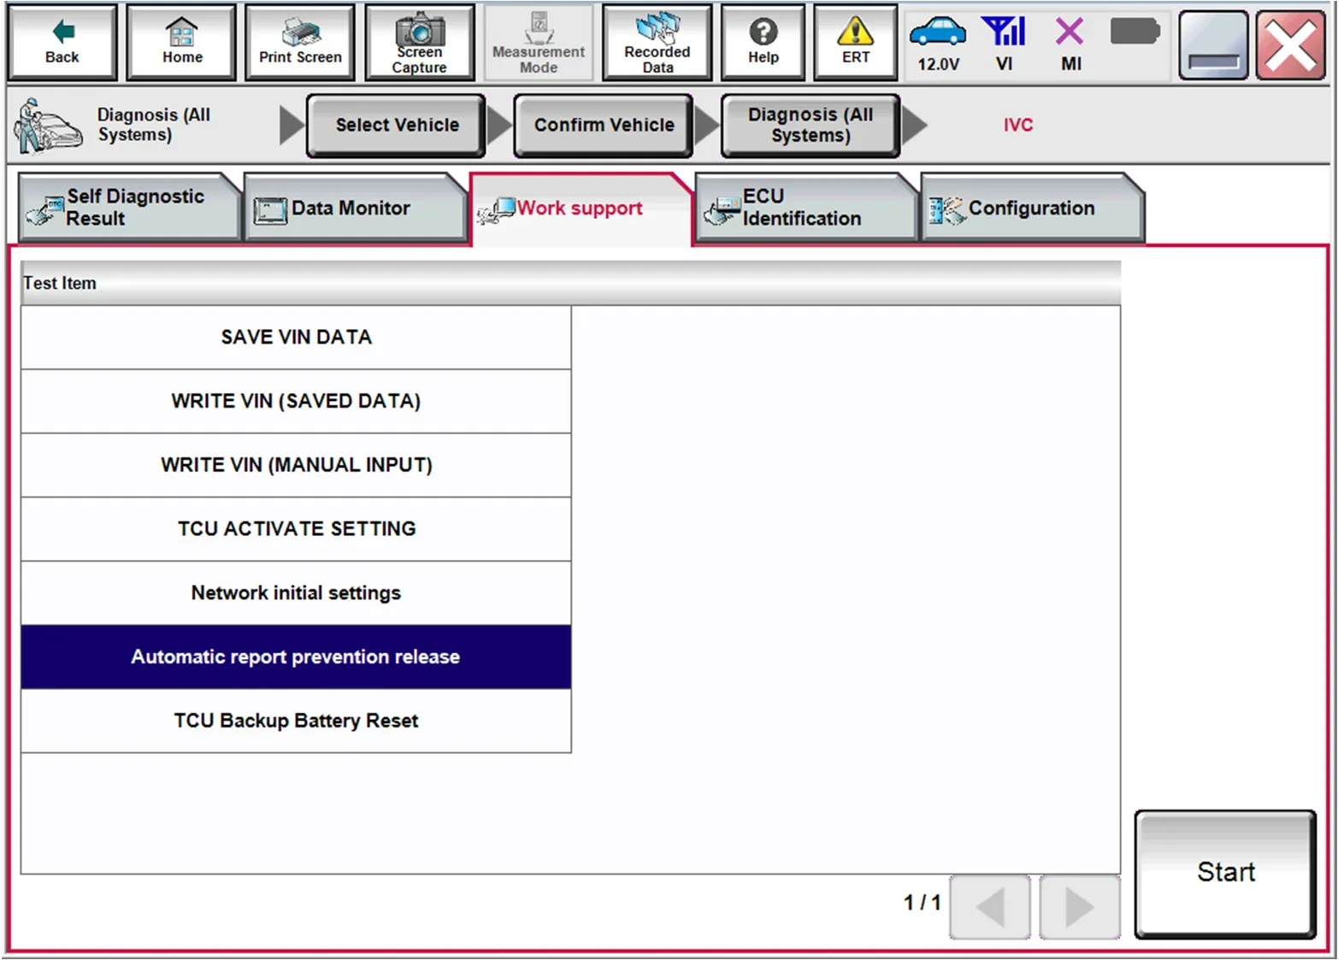Open the Help menu
Viewport: 1338px width, 960px height.
click(x=763, y=43)
